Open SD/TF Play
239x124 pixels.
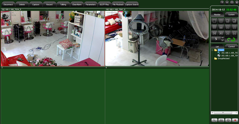click(104, 4)
